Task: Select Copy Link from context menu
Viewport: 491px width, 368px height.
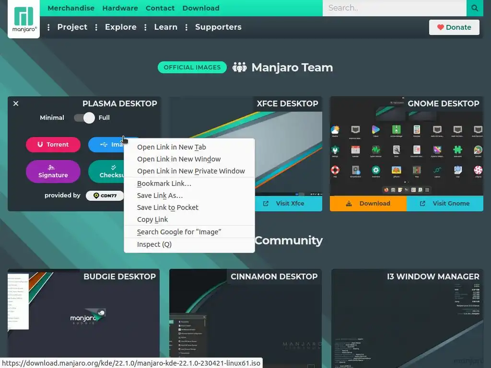Action: coord(189,219)
